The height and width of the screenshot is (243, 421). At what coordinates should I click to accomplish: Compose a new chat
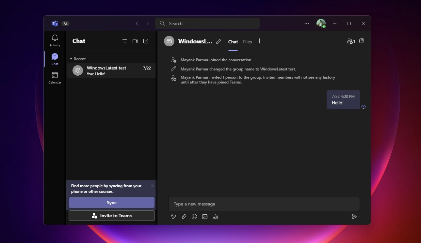146,41
